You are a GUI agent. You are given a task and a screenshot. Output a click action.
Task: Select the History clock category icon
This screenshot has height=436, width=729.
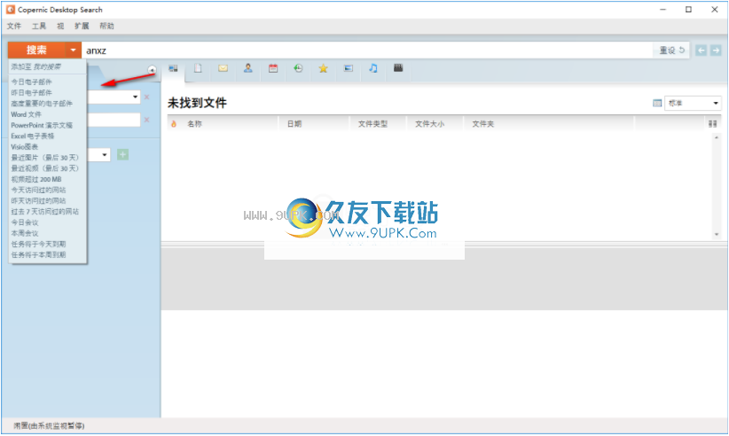coord(298,68)
